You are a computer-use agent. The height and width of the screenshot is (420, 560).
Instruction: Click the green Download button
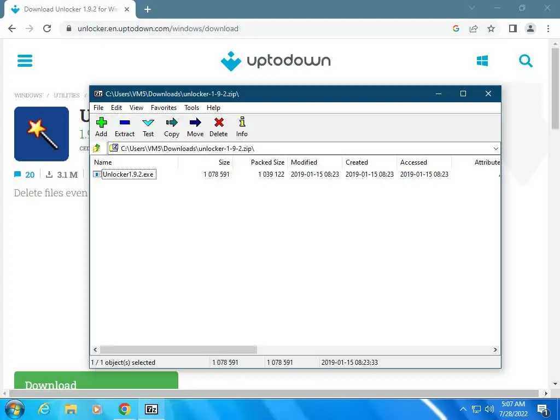pyautogui.click(x=96, y=381)
